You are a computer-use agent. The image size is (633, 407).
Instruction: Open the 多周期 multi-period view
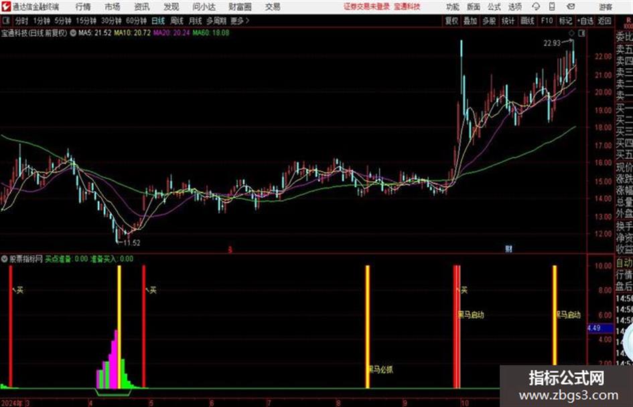click(216, 21)
